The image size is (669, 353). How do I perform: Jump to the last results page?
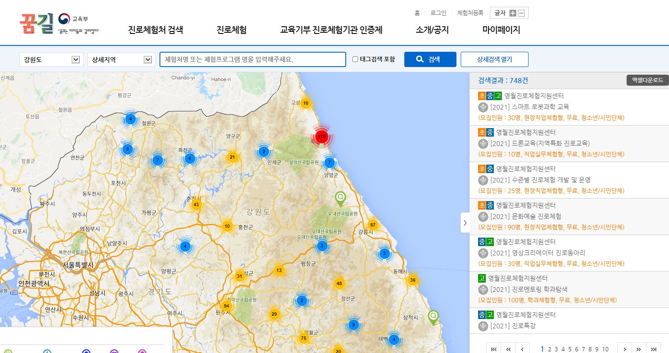pyautogui.click(x=654, y=349)
